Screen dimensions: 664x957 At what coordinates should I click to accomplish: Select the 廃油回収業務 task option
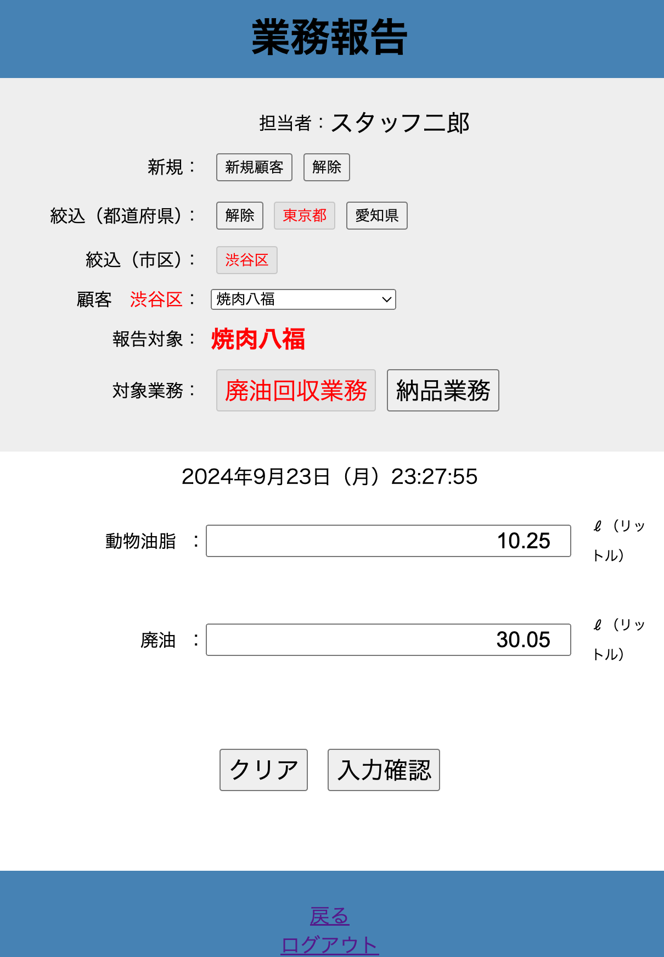point(296,391)
